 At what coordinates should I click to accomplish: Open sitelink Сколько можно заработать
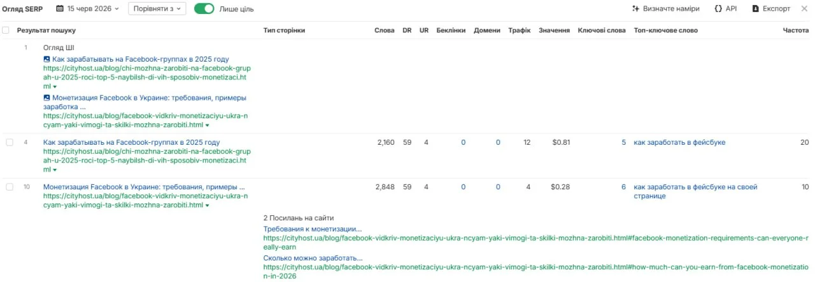(313, 258)
